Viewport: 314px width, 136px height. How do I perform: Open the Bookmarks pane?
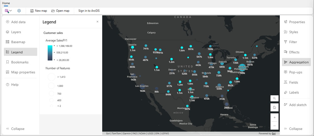click(20, 62)
